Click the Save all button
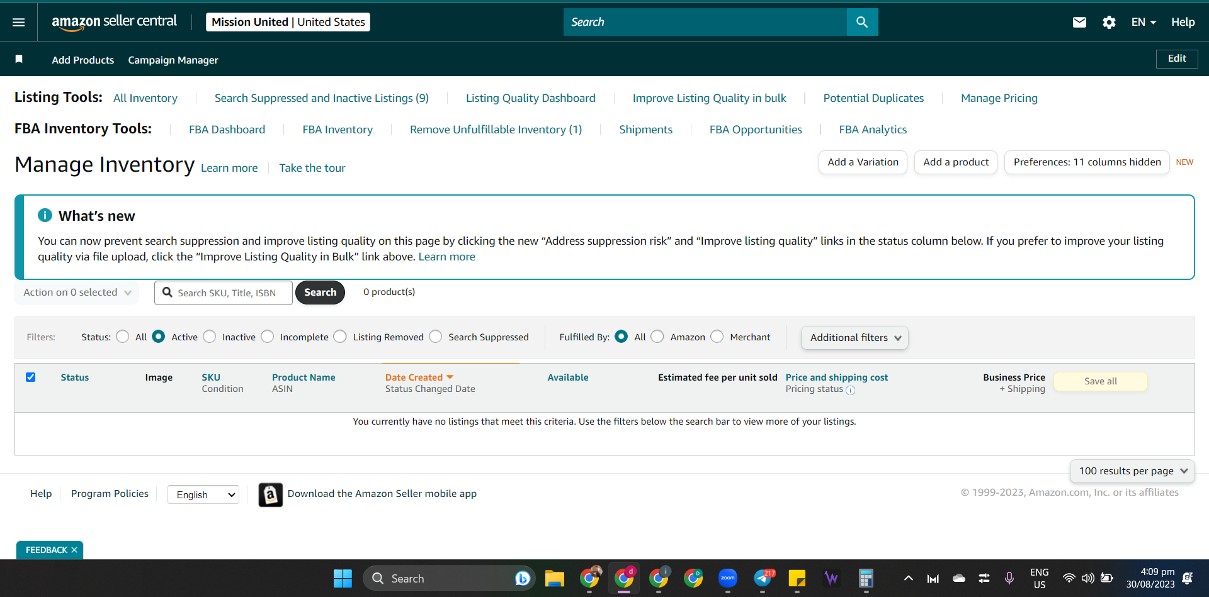The width and height of the screenshot is (1209, 597). pos(1101,381)
